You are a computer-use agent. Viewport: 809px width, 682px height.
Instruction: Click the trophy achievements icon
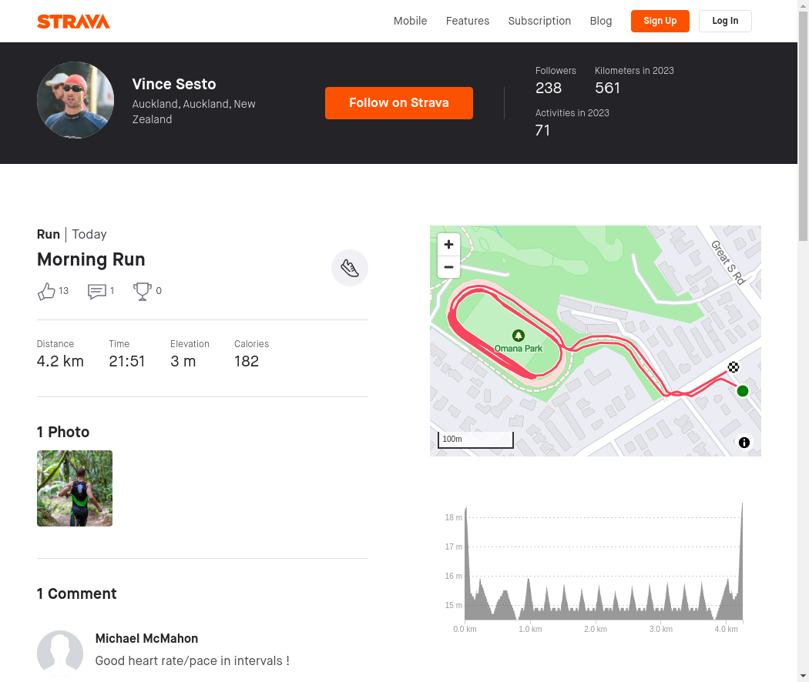point(143,291)
